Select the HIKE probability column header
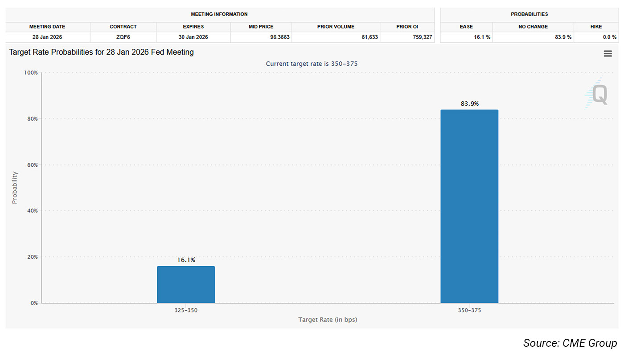The image size is (624, 357). click(x=596, y=27)
